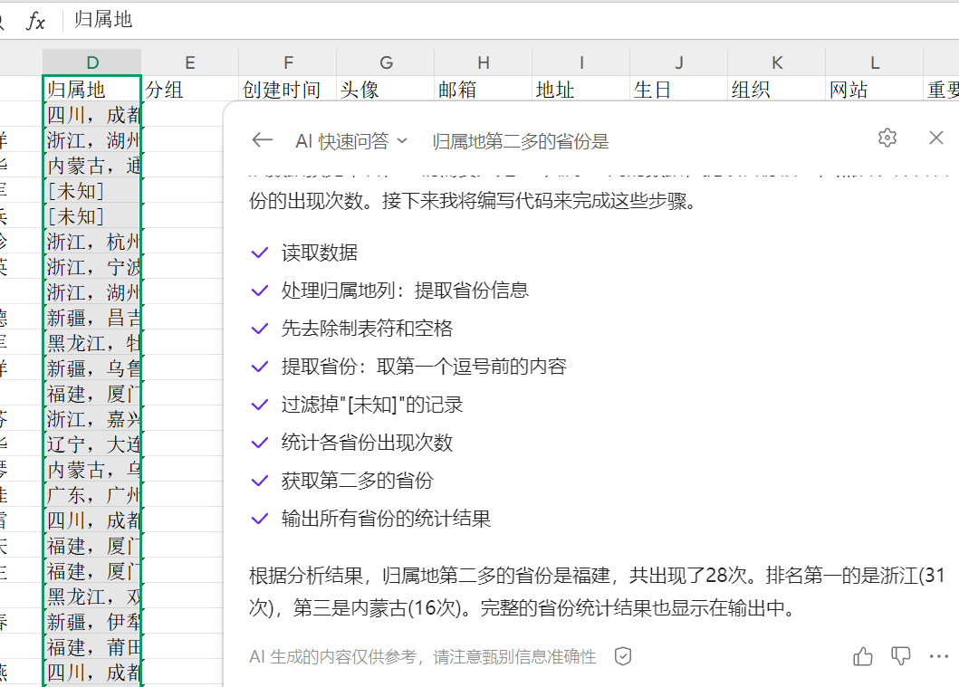This screenshot has width=959, height=687.
Task: Open AI panel settings gear
Action: (887, 138)
